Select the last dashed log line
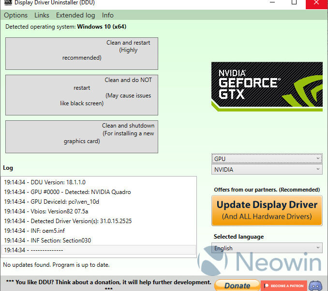 99,250
